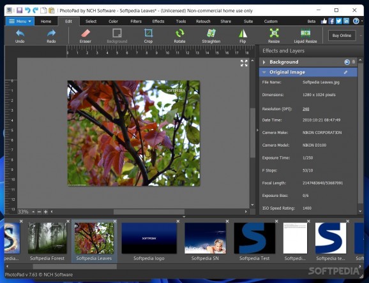Viewport: 369px width, 283px height.
Task: Switch to the Share tab
Action: (226, 22)
